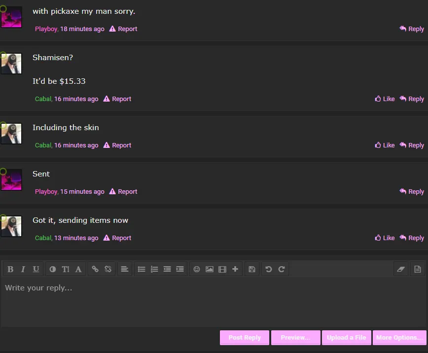Save draft with the floppy disk icon
The width and height of the screenshot is (428, 353).
click(252, 269)
